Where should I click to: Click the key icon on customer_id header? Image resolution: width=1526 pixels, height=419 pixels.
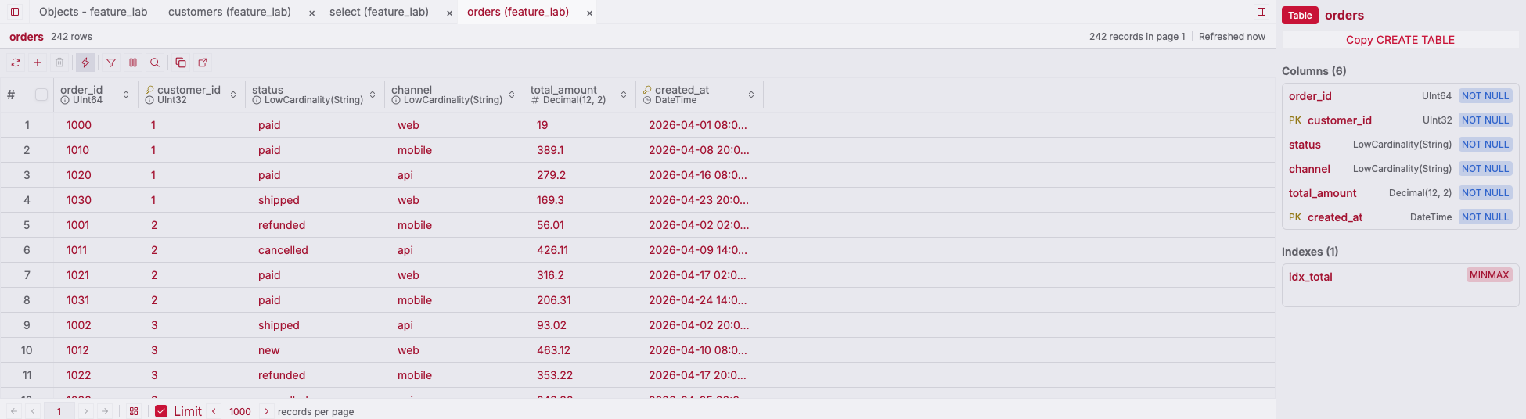[x=149, y=90]
